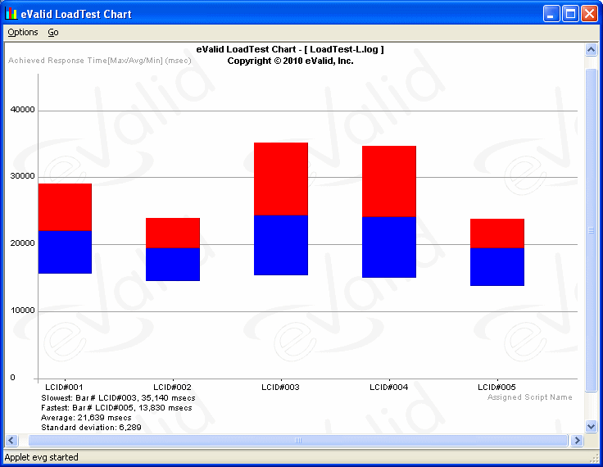Click the red segment of LCID#004 bar
Screen dimensions: 603x467
tap(389, 181)
